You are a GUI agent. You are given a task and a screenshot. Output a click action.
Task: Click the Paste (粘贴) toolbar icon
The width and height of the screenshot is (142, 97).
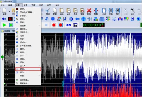[x=62, y=11]
